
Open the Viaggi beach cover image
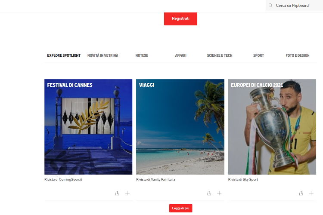[180, 127]
